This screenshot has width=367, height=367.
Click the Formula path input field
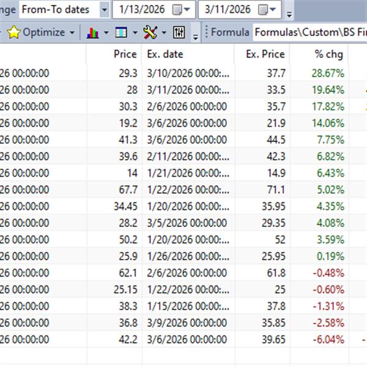click(x=309, y=32)
